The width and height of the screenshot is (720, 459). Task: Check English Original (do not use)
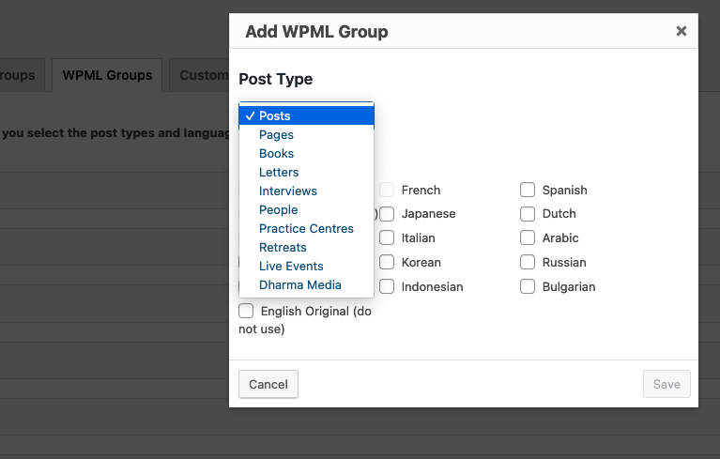[246, 311]
